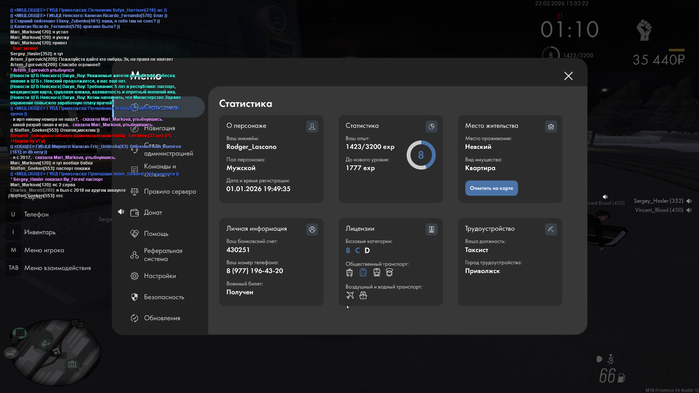Image resolution: width=699 pixels, height=393 pixels.
Task: Mute Vincent_Blood voice speaker icon
Action: click(x=689, y=210)
